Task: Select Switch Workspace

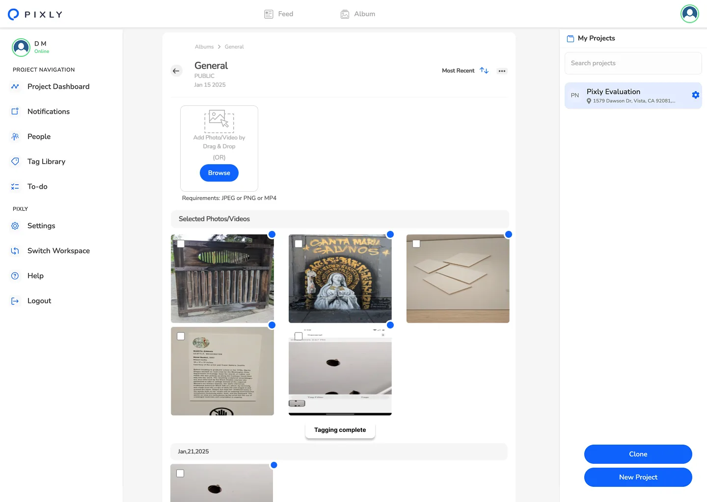Action: coord(58,251)
